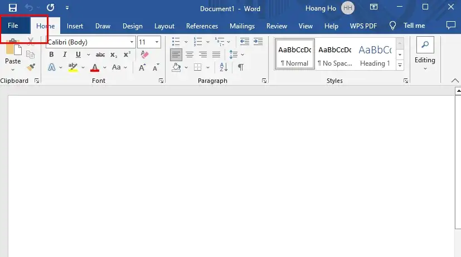Screen dimensions: 461x257
Task: Toggle Superscript formatting
Action: (127, 55)
